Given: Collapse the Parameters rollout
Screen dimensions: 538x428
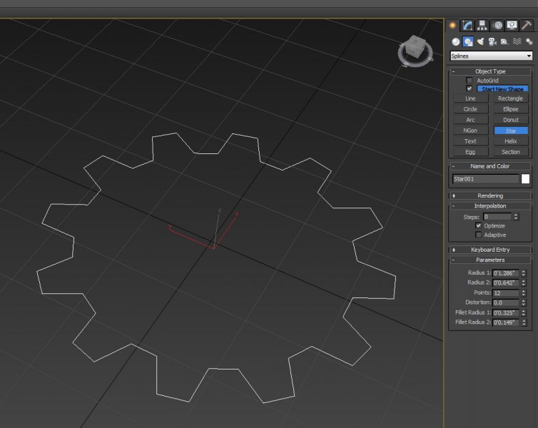Looking at the screenshot, I should pos(490,260).
